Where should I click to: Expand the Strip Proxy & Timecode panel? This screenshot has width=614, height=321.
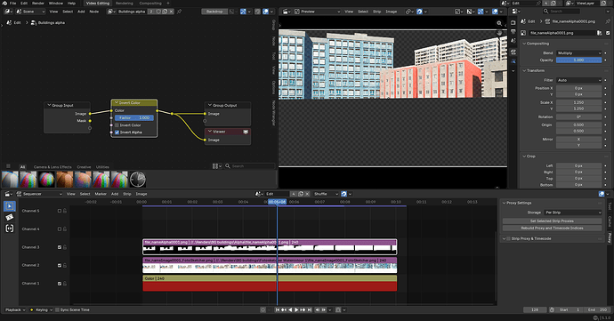coord(505,238)
